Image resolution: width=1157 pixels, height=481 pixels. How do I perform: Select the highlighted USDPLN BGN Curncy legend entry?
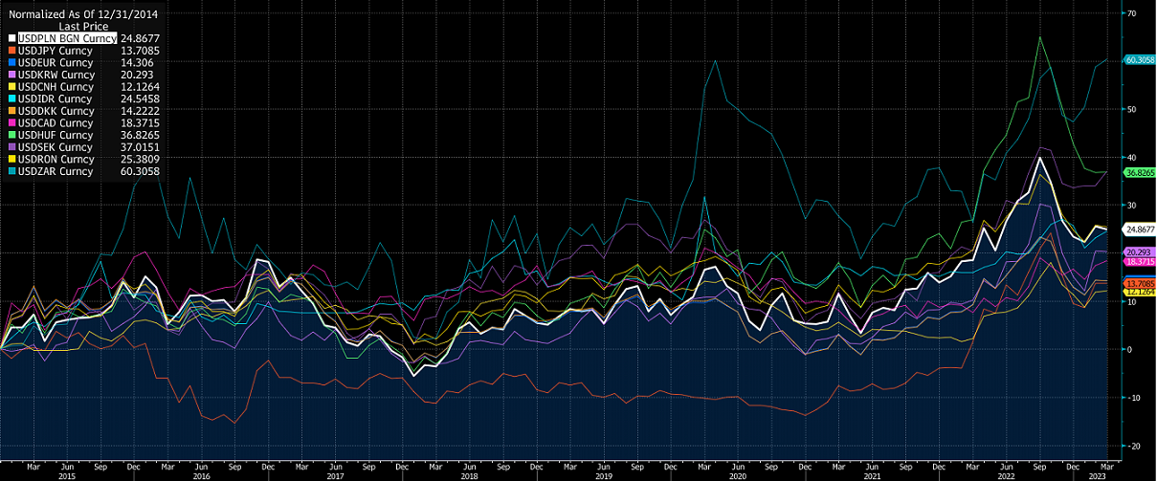(x=67, y=38)
